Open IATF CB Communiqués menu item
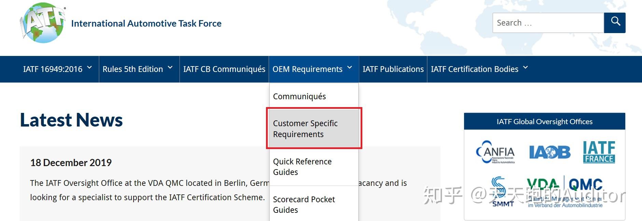 [224, 69]
